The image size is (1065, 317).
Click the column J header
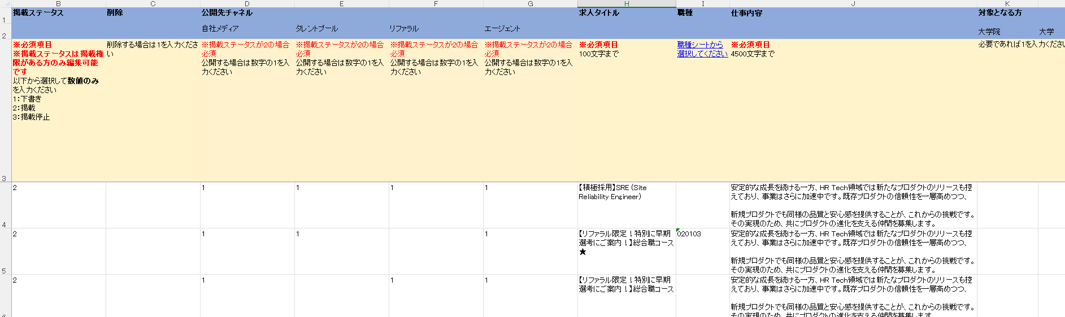pyautogui.click(x=853, y=3)
